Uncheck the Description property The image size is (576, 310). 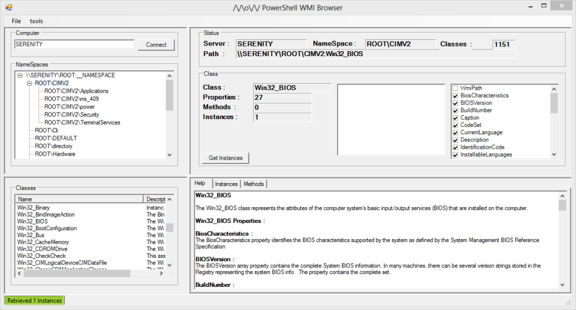[456, 140]
